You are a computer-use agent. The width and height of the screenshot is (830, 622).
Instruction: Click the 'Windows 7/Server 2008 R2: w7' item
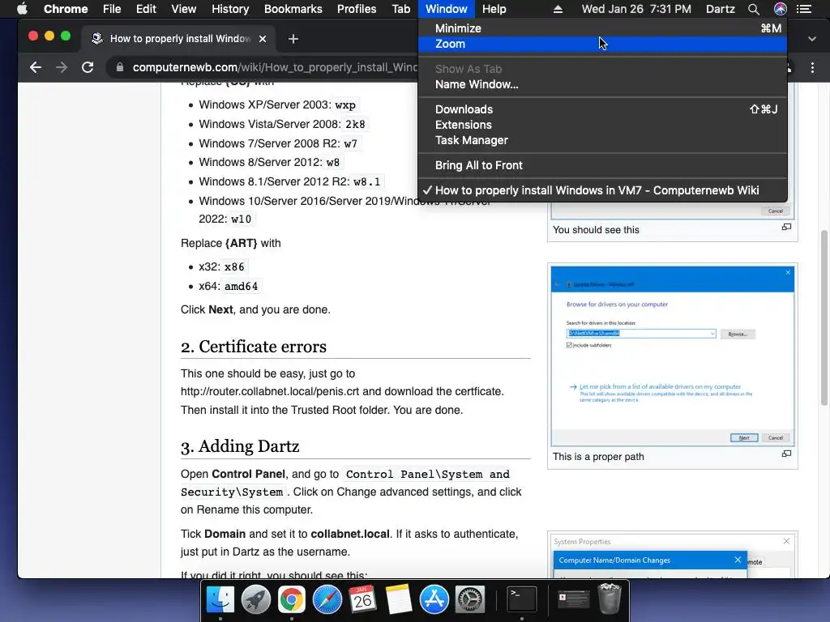(279, 143)
